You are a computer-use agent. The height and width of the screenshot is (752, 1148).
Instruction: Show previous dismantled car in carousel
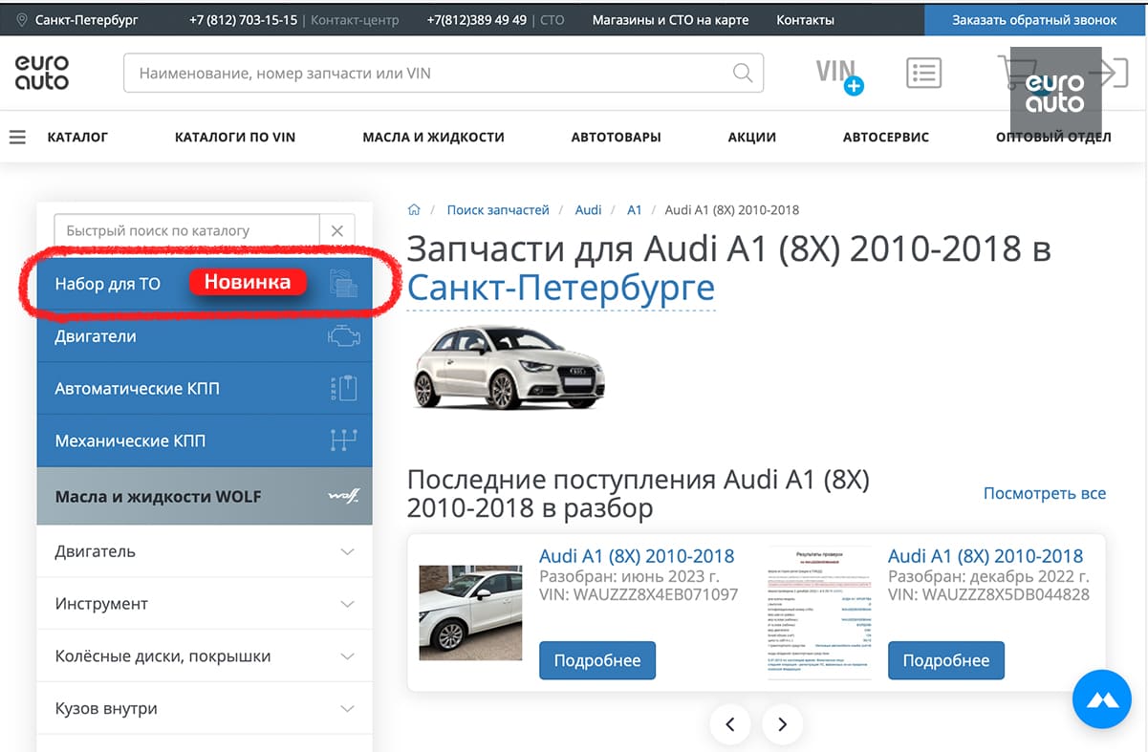point(730,724)
